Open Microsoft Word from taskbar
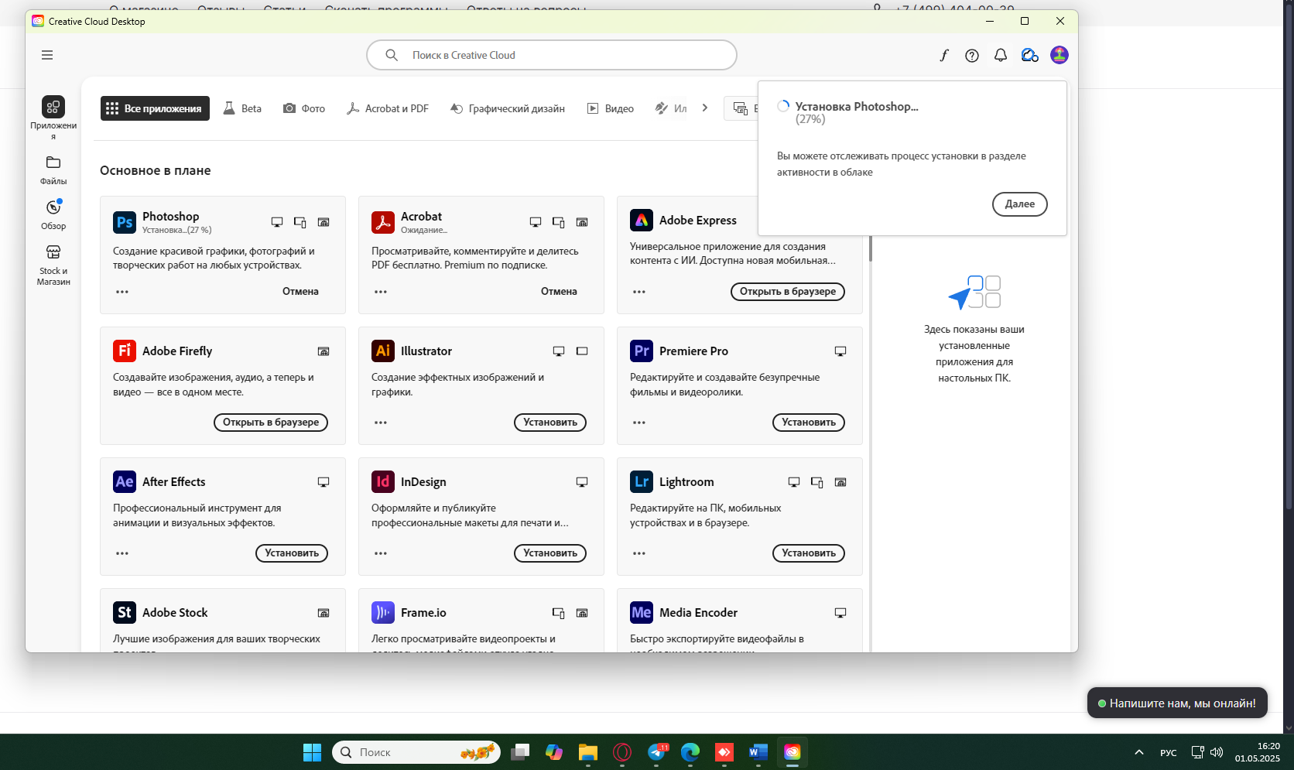The height and width of the screenshot is (770, 1294). click(x=758, y=752)
